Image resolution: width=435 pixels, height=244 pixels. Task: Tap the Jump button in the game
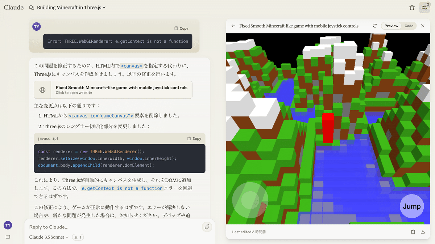(412, 206)
